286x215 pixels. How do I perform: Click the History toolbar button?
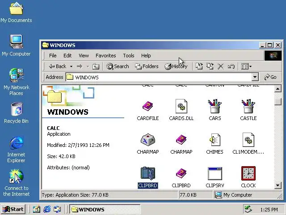pos(176,66)
